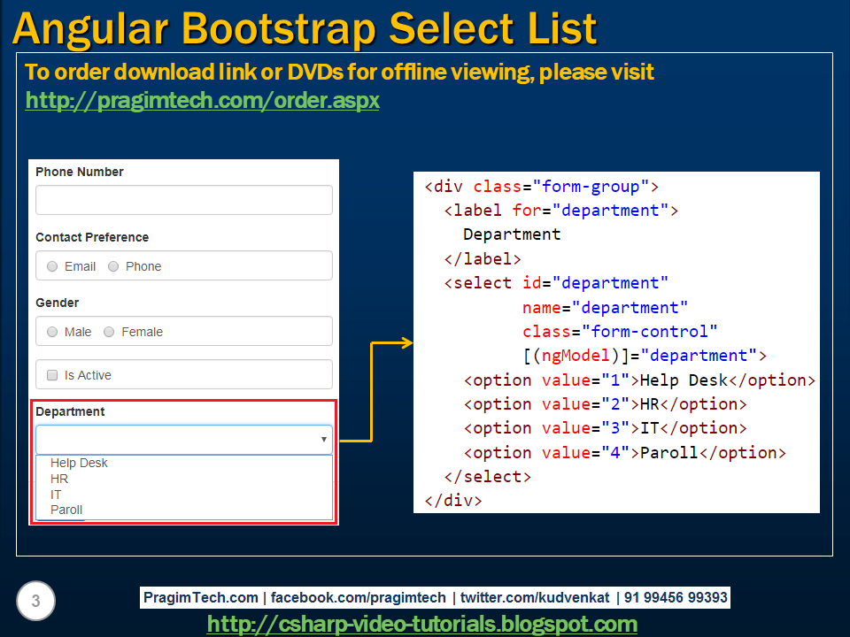The height and width of the screenshot is (637, 850).
Task: Click the Angular Bootstrap Select List title
Action: [x=305, y=28]
